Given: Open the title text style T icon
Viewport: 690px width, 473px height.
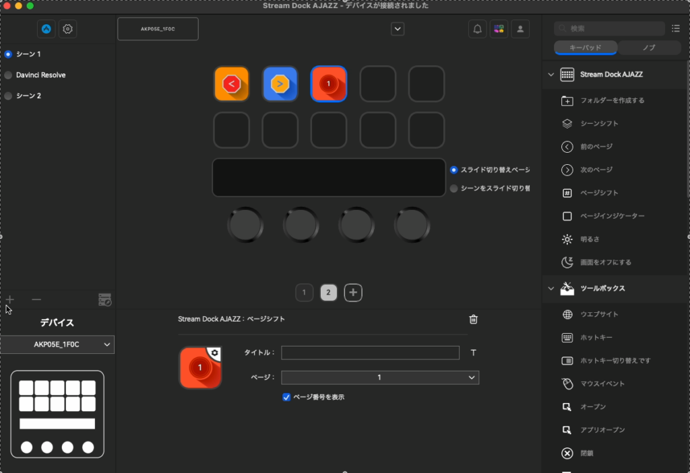Looking at the screenshot, I should pyautogui.click(x=473, y=353).
